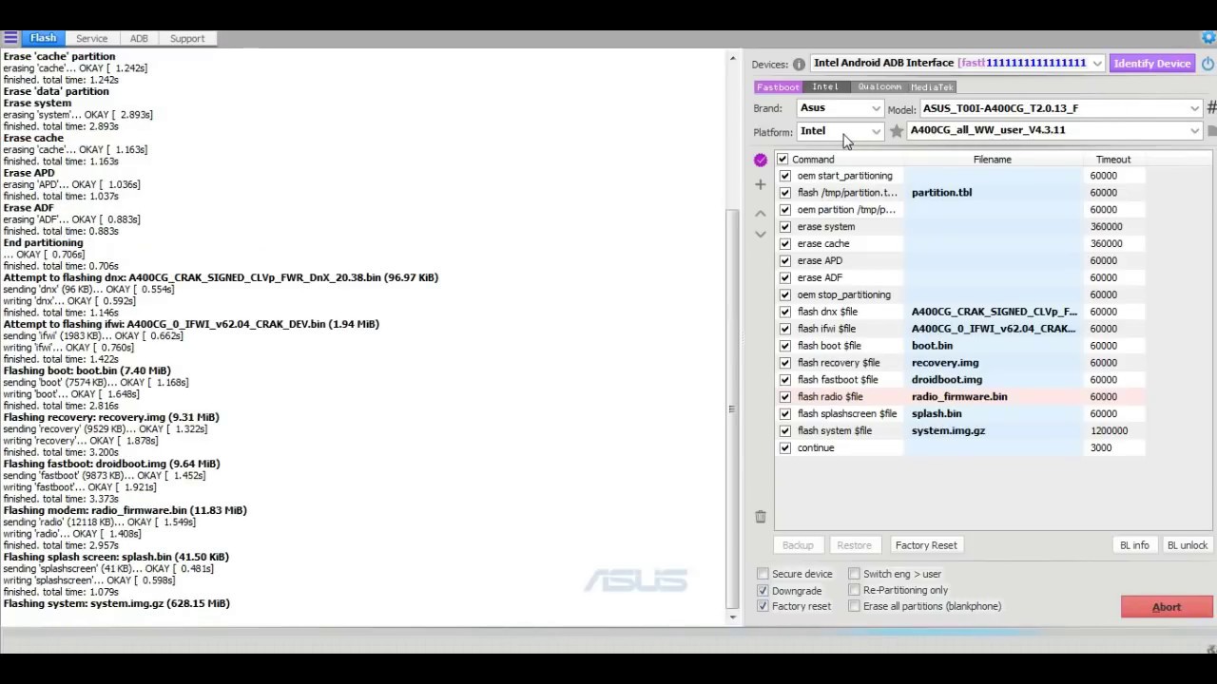The height and width of the screenshot is (684, 1217).
Task: Click the blue power icon beside Identify Device
Action: [1207, 64]
